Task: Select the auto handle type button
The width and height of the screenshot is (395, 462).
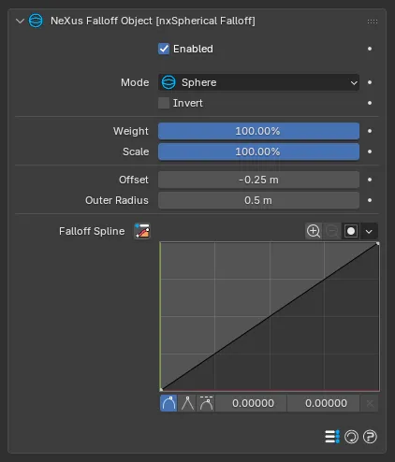Action: [168, 403]
